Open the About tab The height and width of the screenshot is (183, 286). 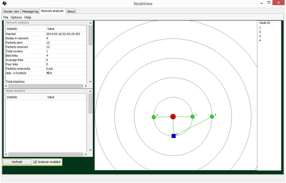[71, 11]
